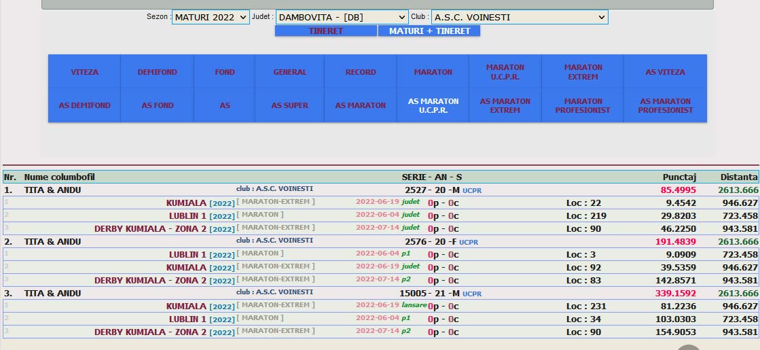This screenshot has height=350, width=760.
Task: Show the GENERAL ranking
Action: pyautogui.click(x=290, y=72)
